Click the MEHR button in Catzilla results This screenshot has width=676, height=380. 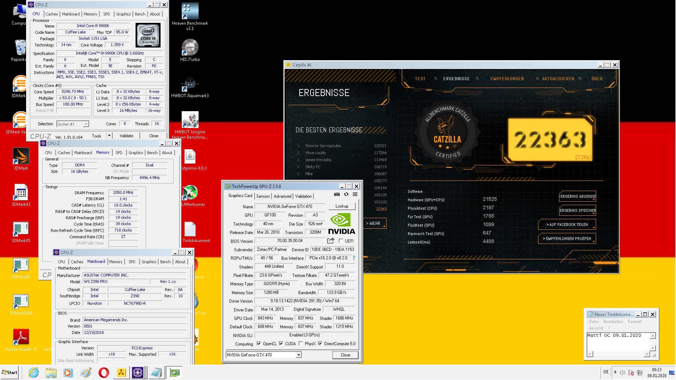(x=374, y=223)
